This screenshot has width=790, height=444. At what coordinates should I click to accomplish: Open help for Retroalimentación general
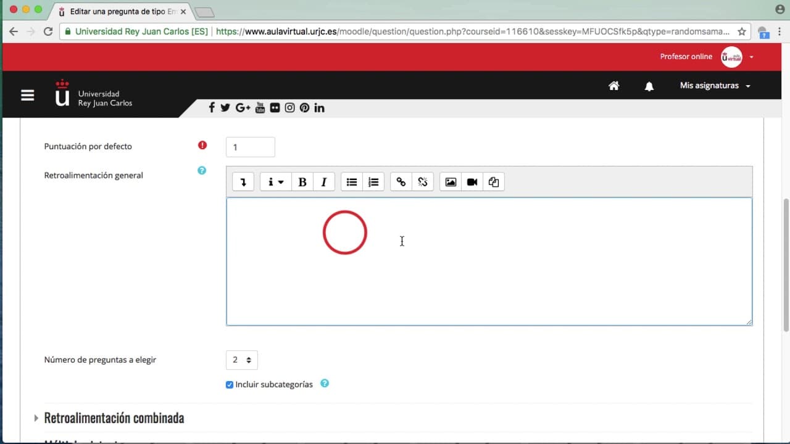click(x=202, y=170)
